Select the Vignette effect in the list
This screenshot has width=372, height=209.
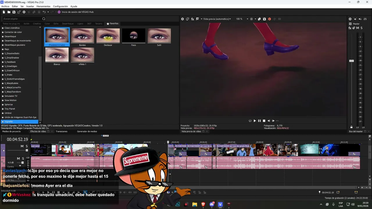pyautogui.click(x=20, y=122)
